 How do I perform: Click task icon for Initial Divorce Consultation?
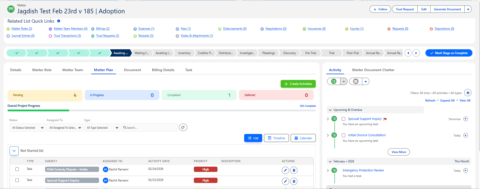click(334, 135)
